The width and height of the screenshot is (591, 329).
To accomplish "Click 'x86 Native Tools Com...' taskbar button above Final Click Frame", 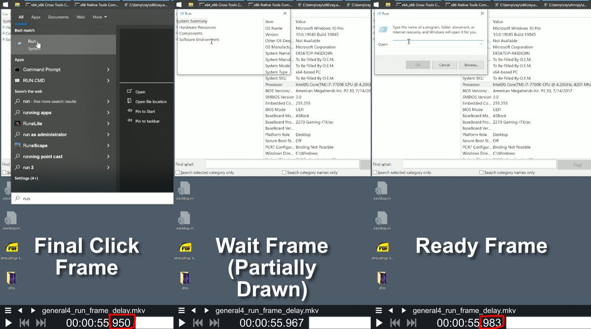I will pos(96,5).
